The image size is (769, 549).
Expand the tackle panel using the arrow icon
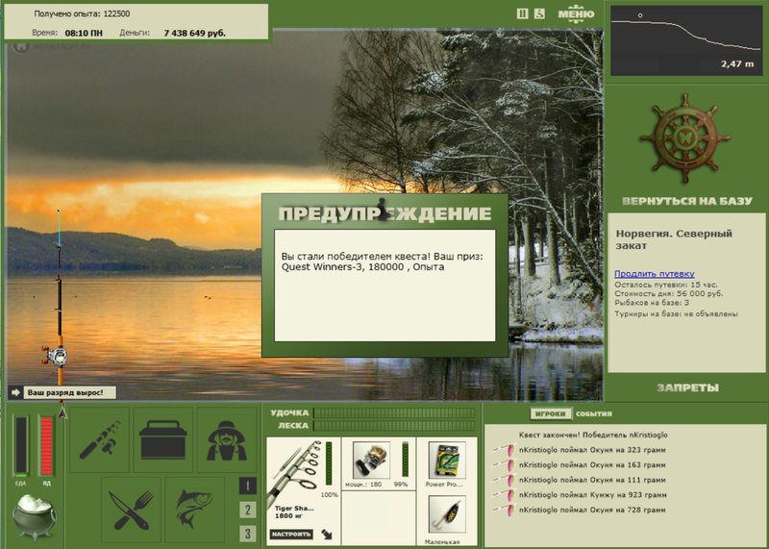tap(326, 534)
